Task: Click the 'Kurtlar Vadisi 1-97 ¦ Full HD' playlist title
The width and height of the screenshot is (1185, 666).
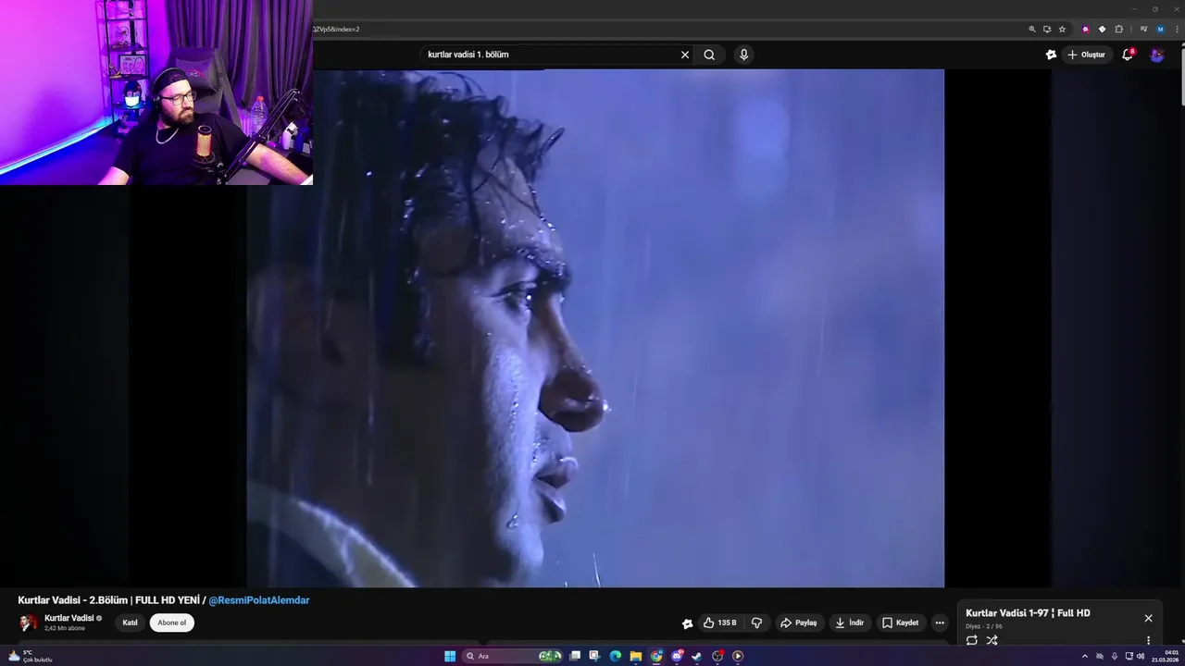Action: click(1028, 613)
